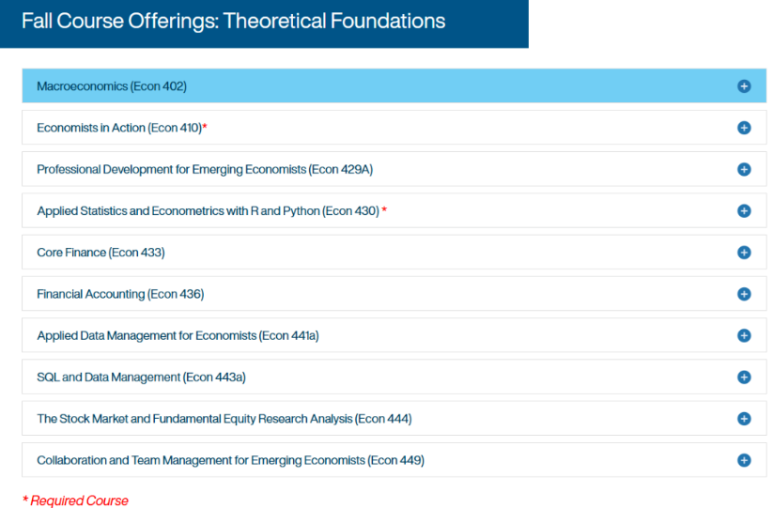This screenshot has height=508, width=773.
Task: Expand the Core Finance (Econ 433) row
Action: click(x=100, y=253)
